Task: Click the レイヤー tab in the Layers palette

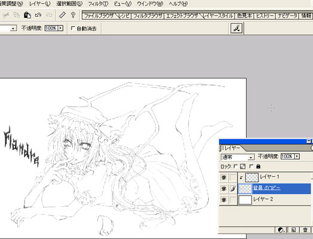Action: (232, 148)
